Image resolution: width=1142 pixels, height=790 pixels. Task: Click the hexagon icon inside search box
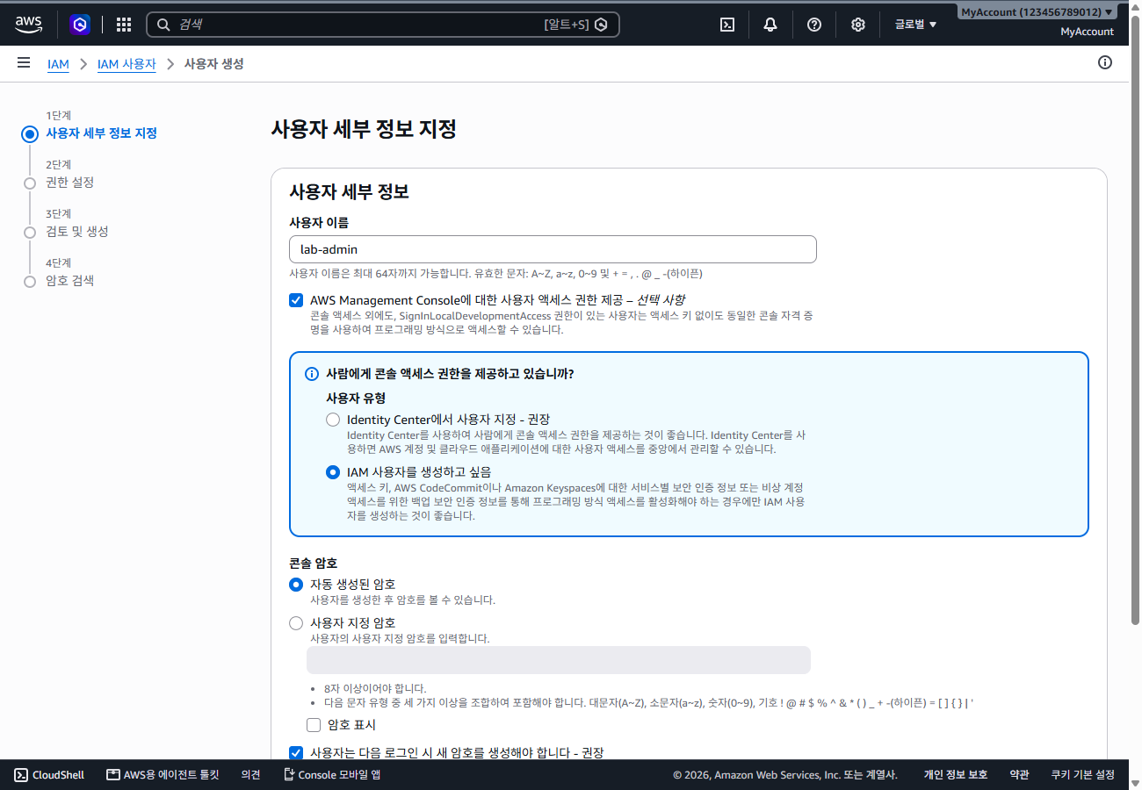(x=601, y=25)
